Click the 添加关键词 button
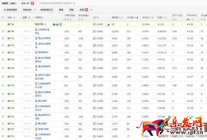 click(11, 10)
